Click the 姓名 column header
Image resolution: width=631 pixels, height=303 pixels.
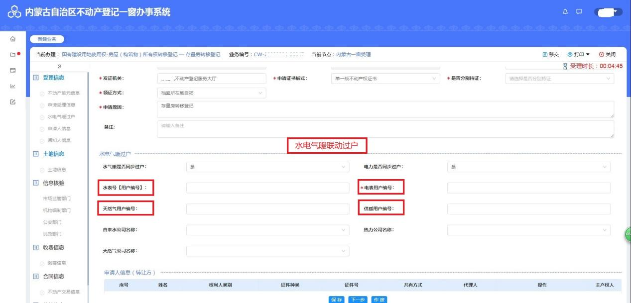click(162, 285)
